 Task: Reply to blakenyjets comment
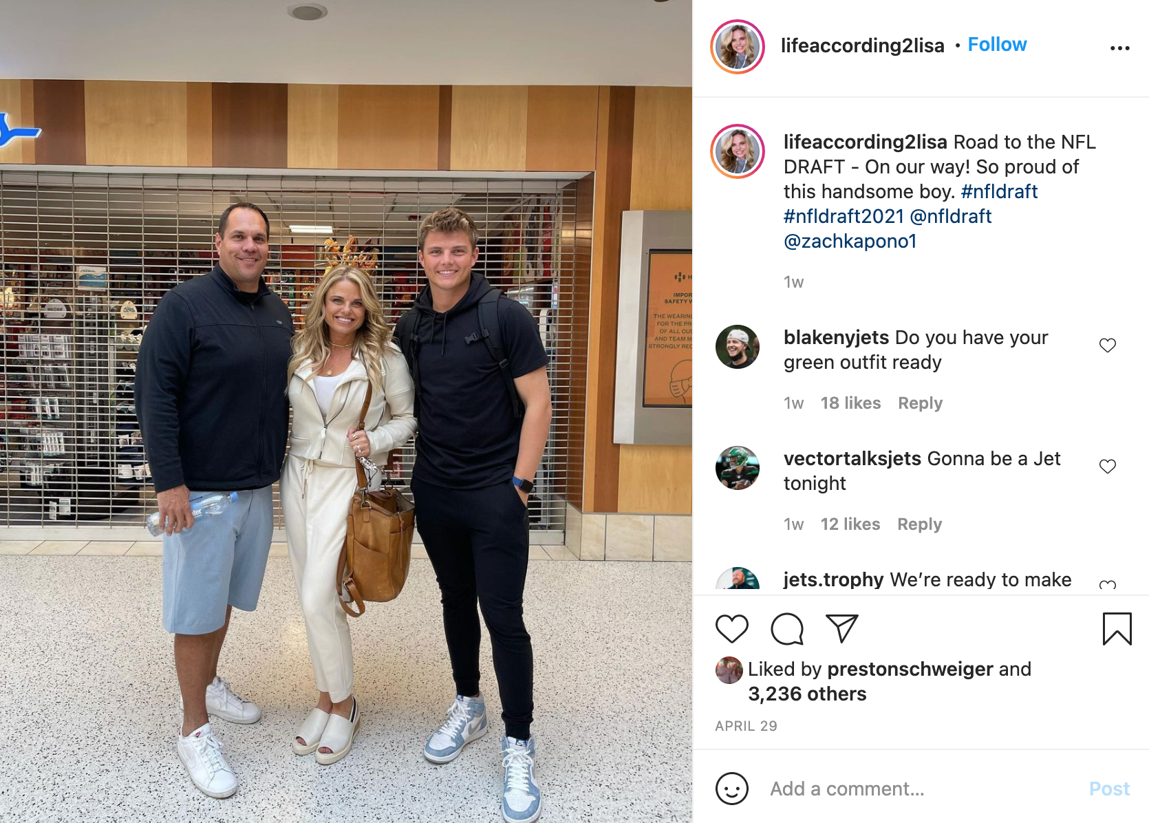pyautogui.click(x=920, y=403)
